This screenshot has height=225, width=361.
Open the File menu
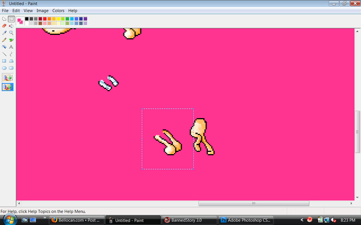(5, 11)
